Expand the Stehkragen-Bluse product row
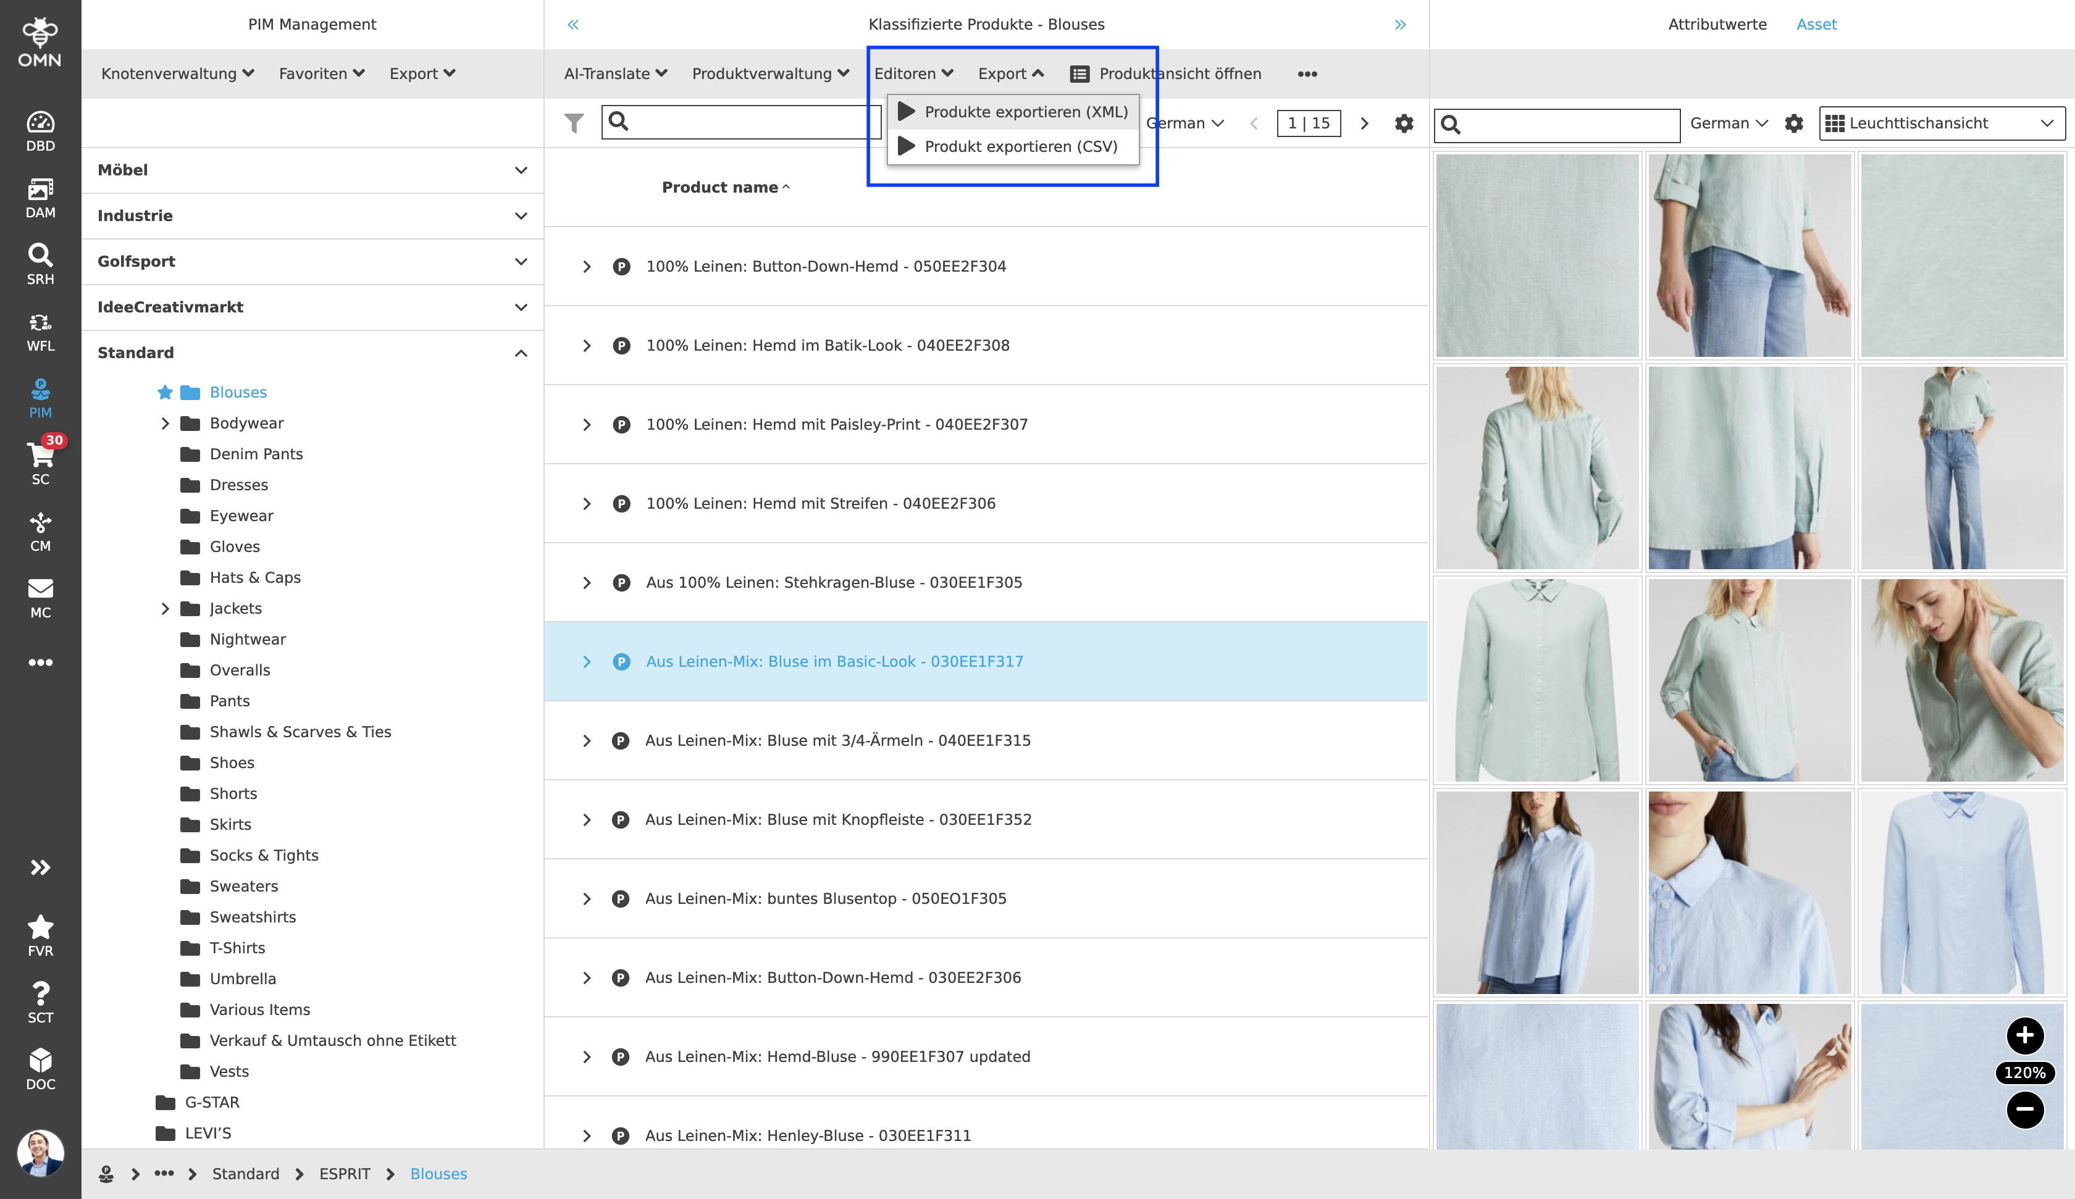 coord(586,583)
